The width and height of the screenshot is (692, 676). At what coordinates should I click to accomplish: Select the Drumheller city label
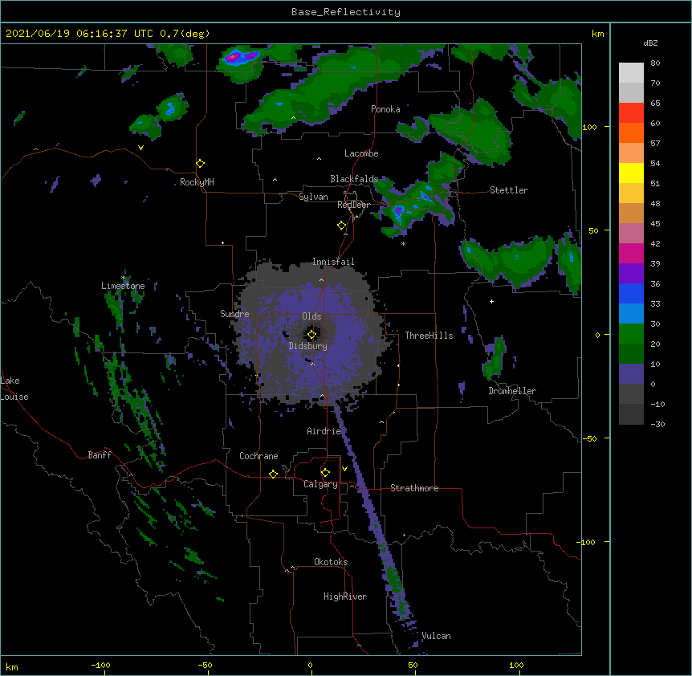[x=512, y=391]
